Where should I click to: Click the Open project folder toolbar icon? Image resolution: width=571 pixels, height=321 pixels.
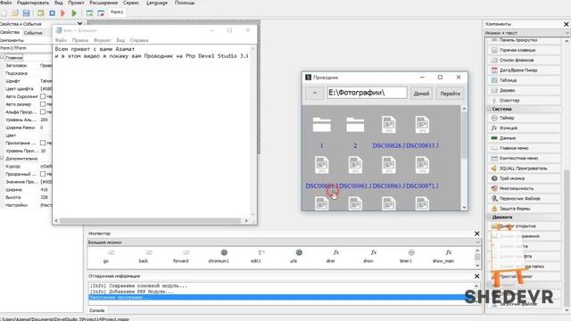(x=15, y=13)
